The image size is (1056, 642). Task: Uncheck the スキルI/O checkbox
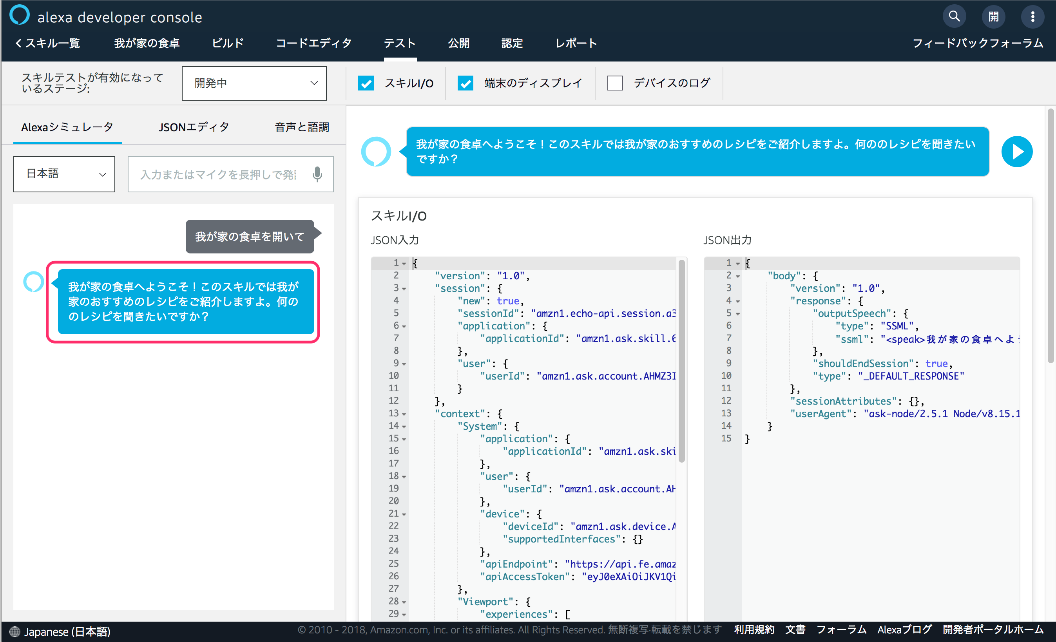pyautogui.click(x=366, y=83)
